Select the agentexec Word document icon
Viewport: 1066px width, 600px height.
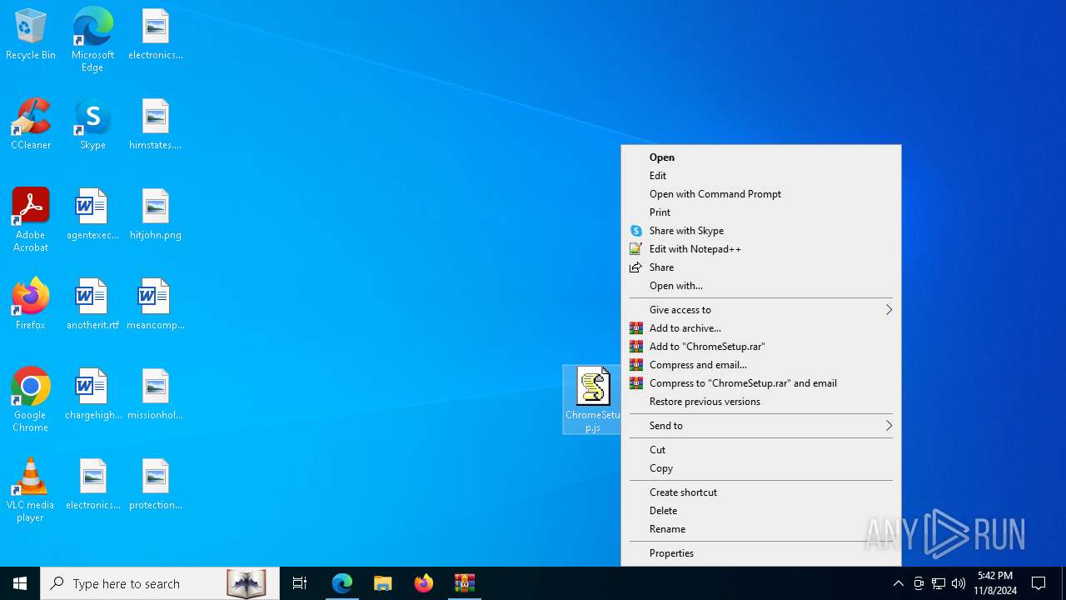(92, 215)
